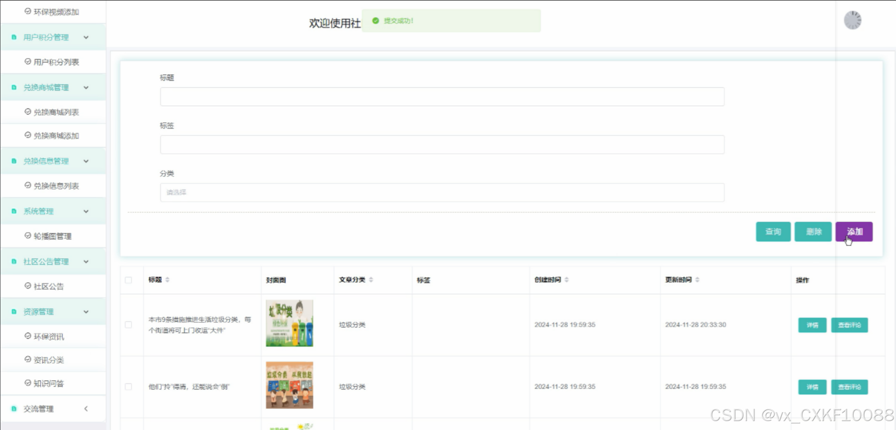Open cover image of 本市9条措施 row

coord(290,323)
